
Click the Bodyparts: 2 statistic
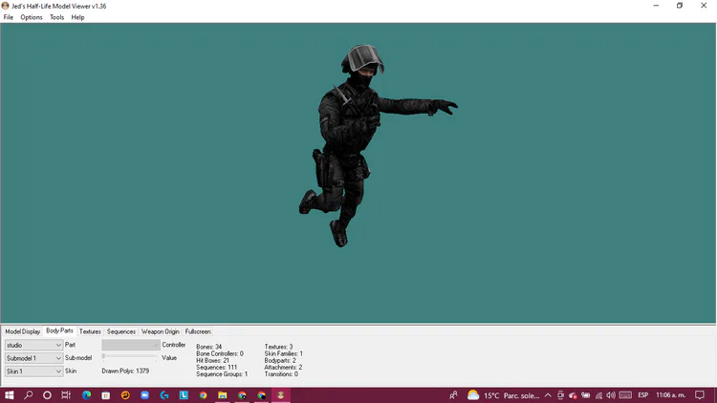click(x=280, y=361)
